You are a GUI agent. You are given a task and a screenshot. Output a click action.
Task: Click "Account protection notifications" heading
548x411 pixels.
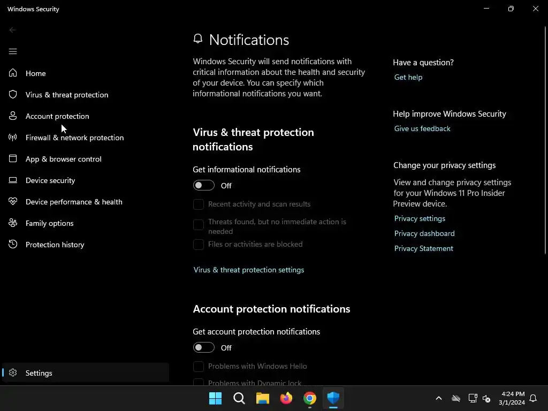(271, 309)
